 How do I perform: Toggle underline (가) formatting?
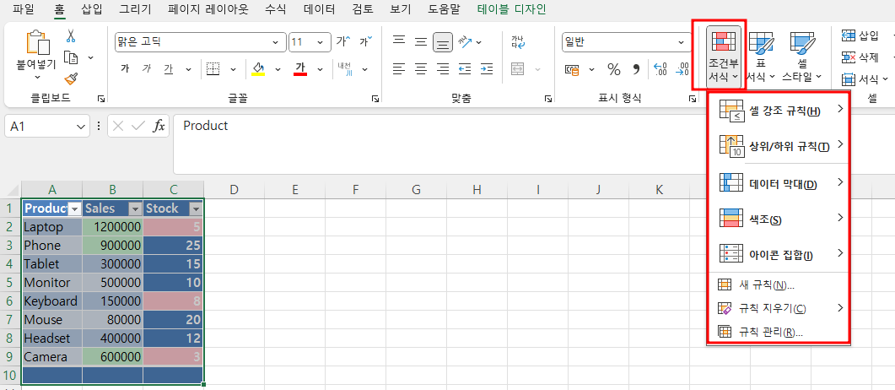coord(169,69)
